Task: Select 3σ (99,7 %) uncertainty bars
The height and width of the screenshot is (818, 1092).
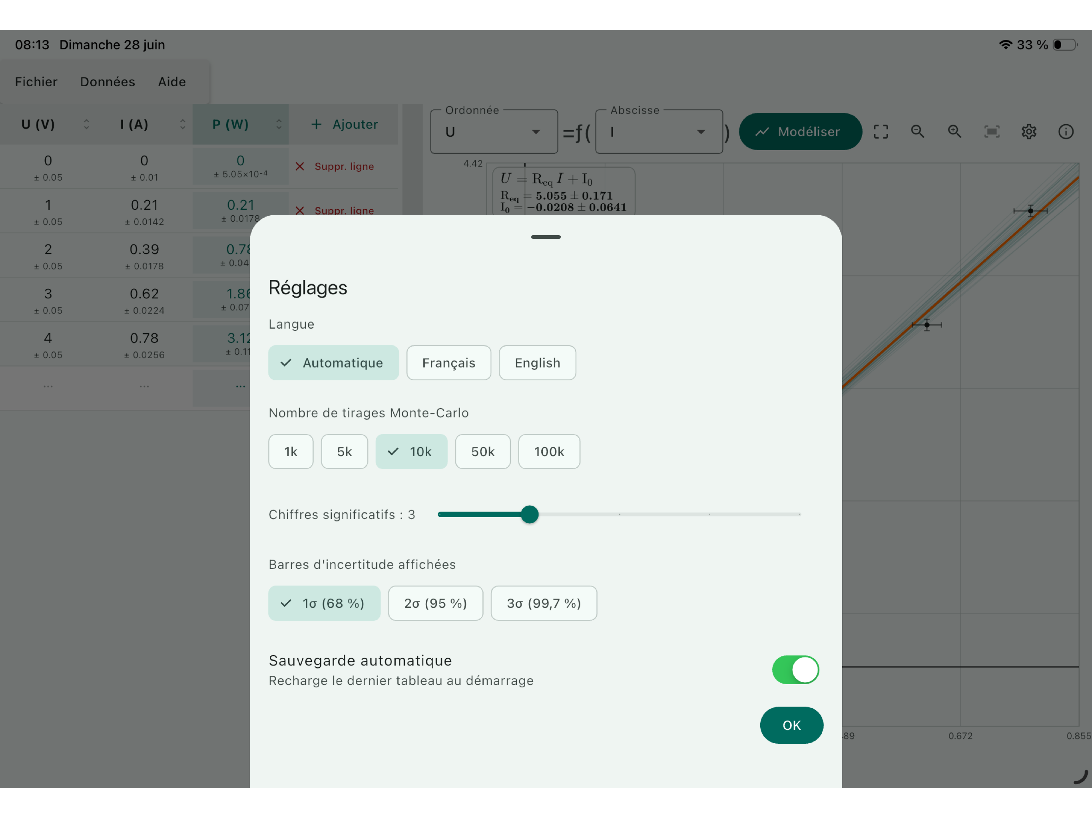Action: pyautogui.click(x=544, y=603)
